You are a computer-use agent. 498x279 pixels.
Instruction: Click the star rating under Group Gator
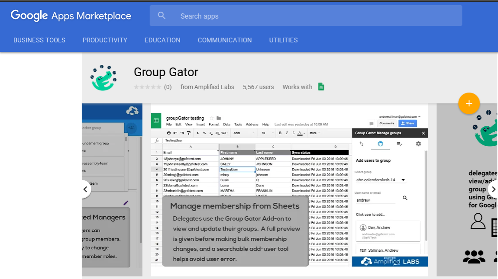point(147,87)
